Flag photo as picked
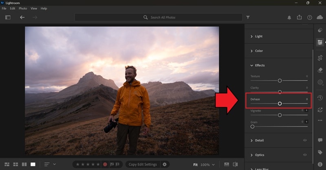 112,164
